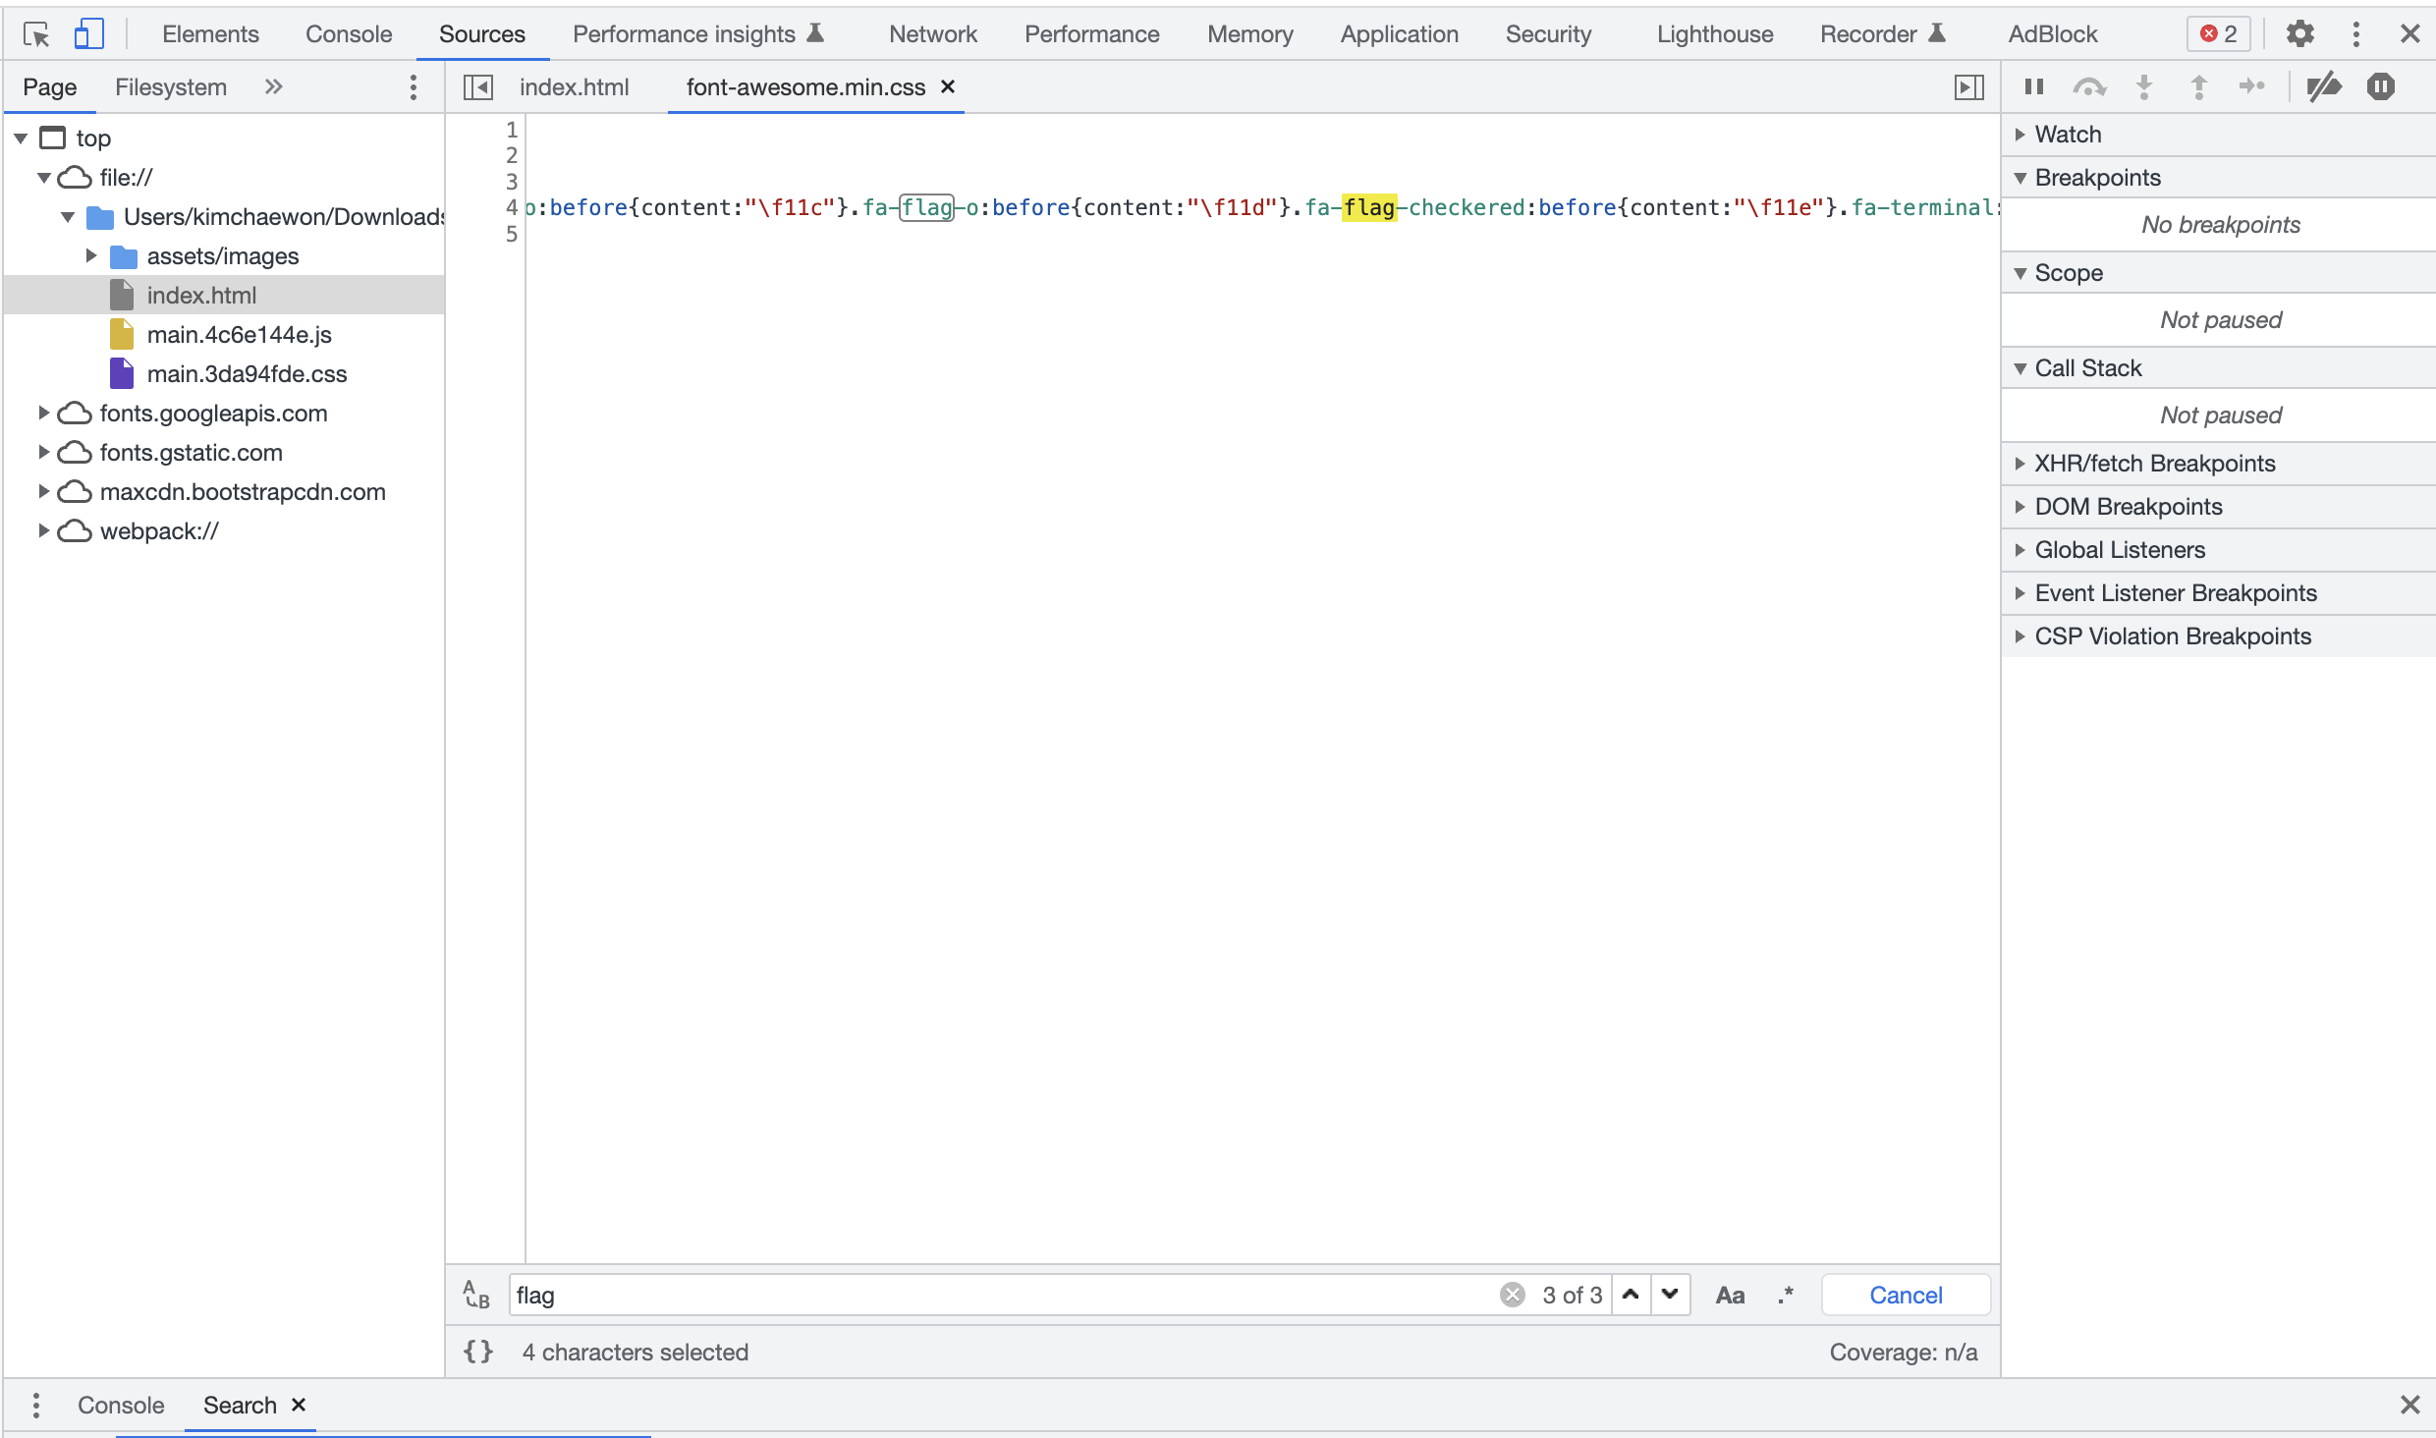Enable regex search toggle
The width and height of the screenshot is (2436, 1438).
coord(1786,1295)
